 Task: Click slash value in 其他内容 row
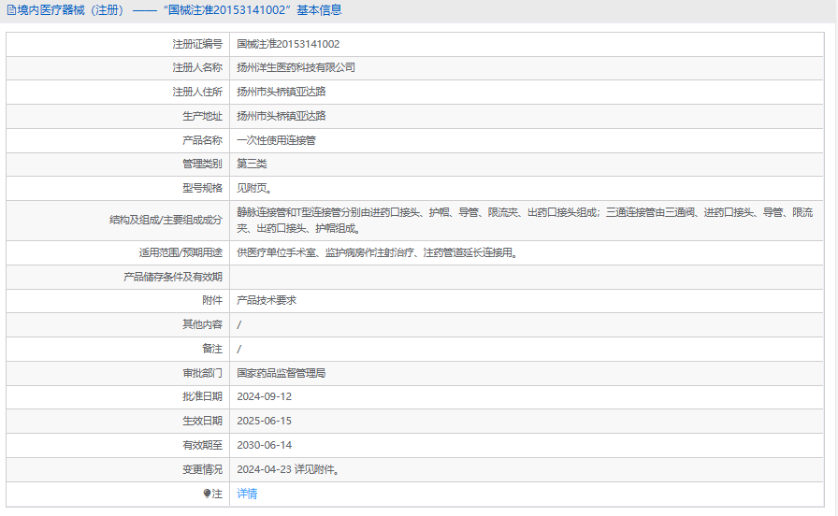pos(238,324)
